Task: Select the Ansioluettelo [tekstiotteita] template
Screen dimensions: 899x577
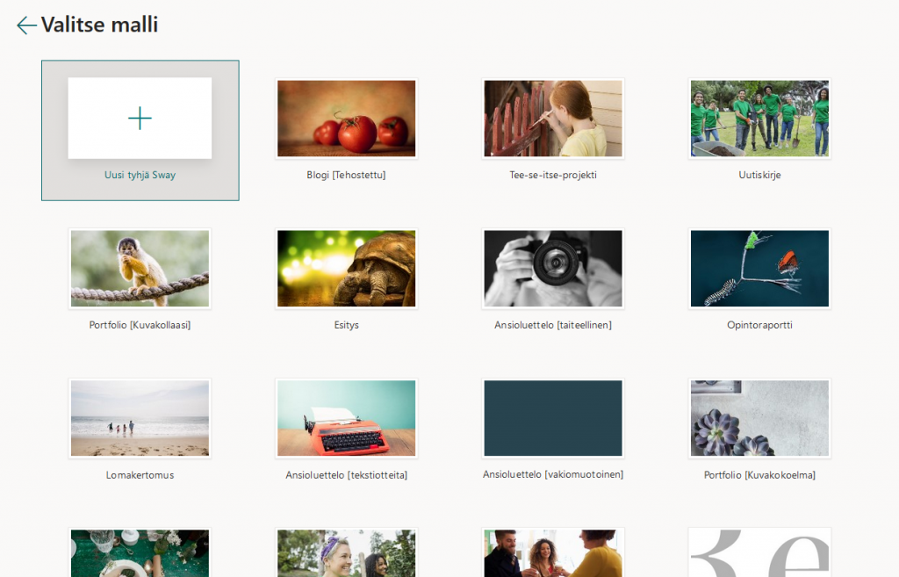Action: point(346,418)
